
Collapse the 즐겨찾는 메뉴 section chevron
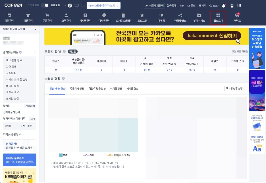[35, 52]
